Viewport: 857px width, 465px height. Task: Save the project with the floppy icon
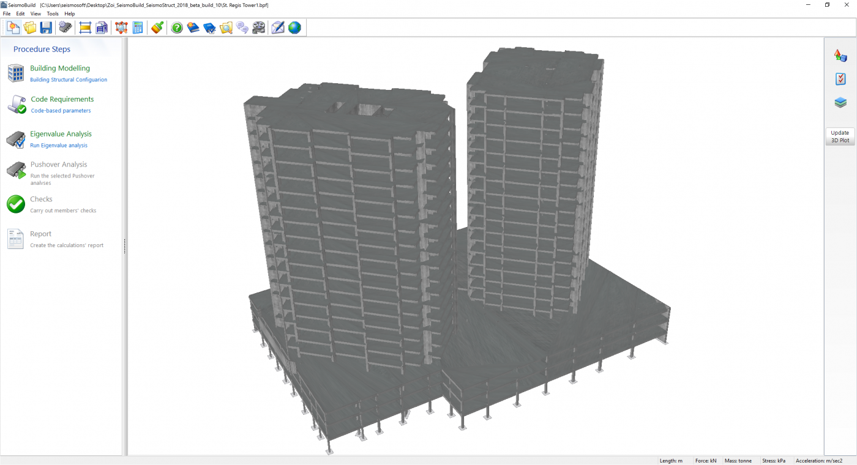46,28
